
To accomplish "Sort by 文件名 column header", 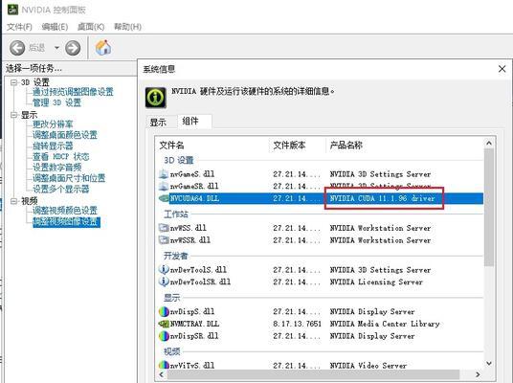I will pyautogui.click(x=171, y=145).
